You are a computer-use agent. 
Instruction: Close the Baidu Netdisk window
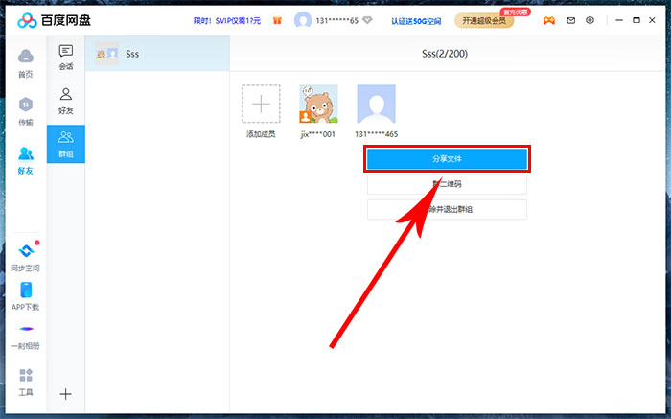pyautogui.click(x=652, y=20)
